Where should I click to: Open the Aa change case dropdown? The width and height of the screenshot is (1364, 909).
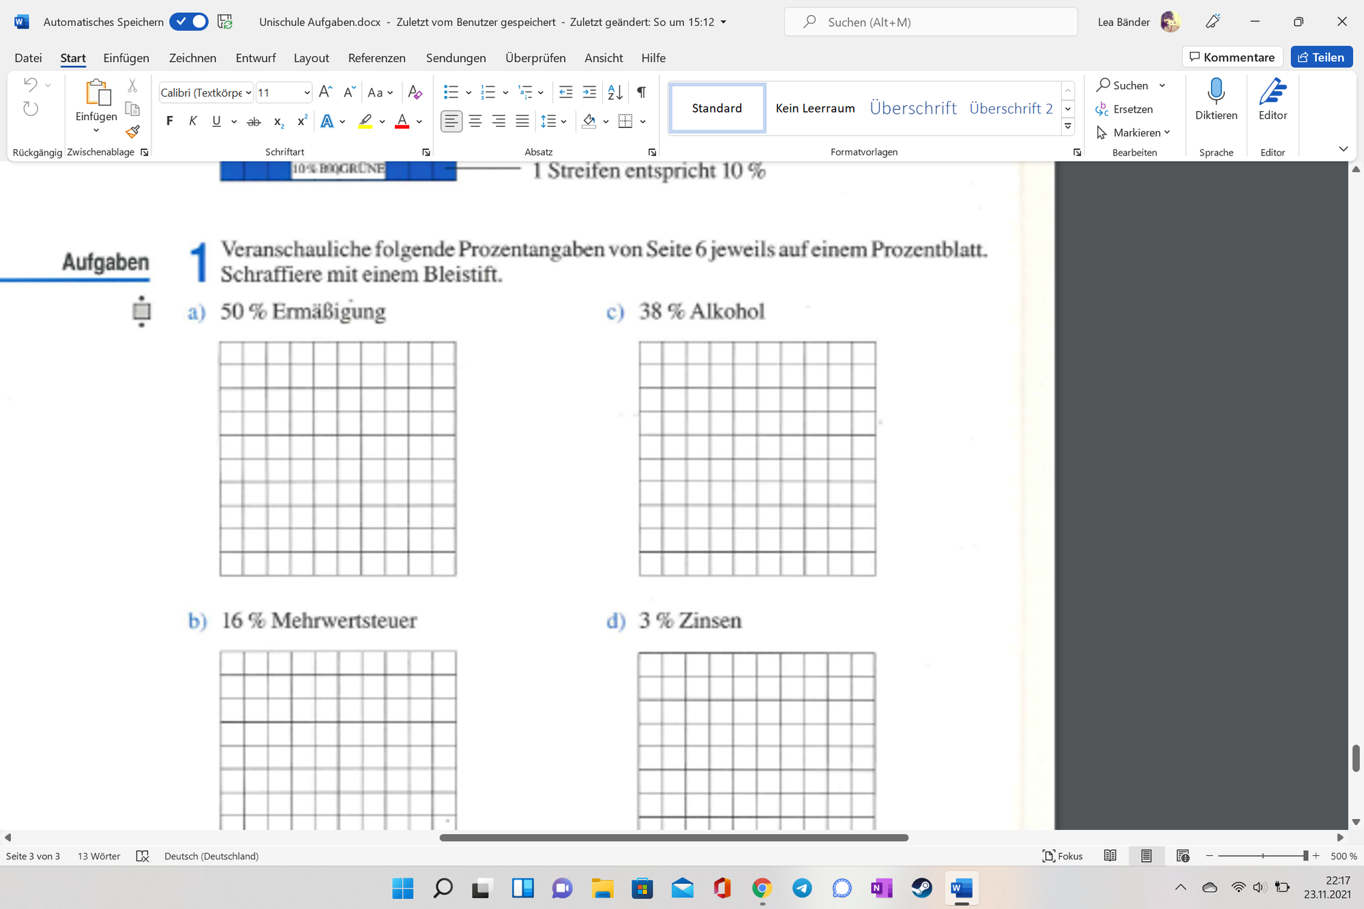click(x=390, y=93)
